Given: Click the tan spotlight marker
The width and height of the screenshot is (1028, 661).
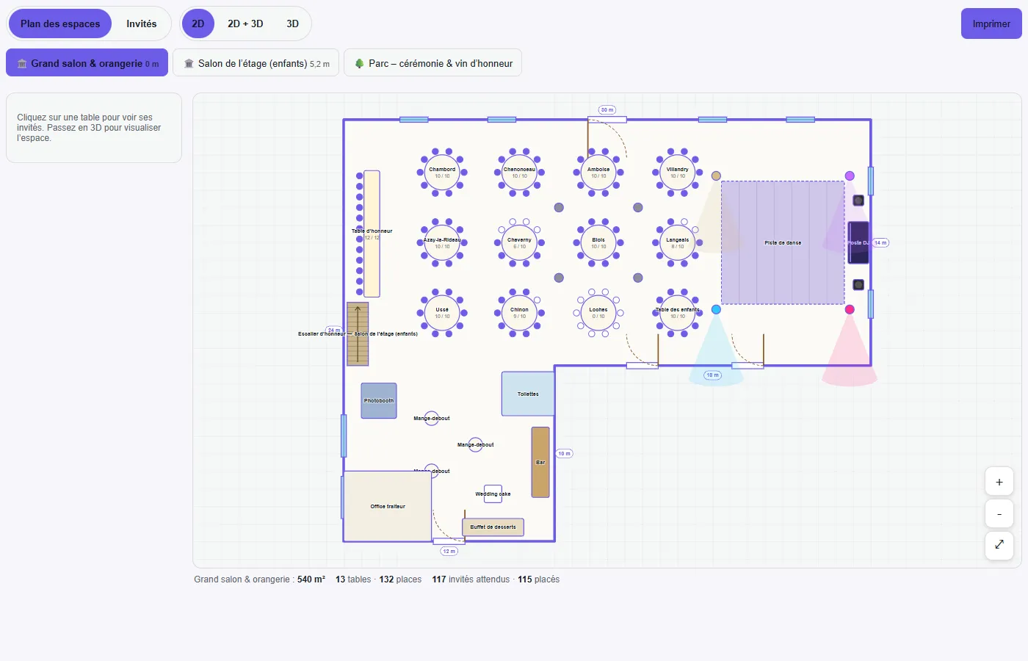Looking at the screenshot, I should pos(716,176).
